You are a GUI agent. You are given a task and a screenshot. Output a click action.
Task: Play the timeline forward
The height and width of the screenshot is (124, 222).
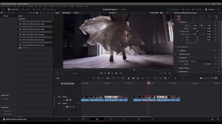coord(112,73)
